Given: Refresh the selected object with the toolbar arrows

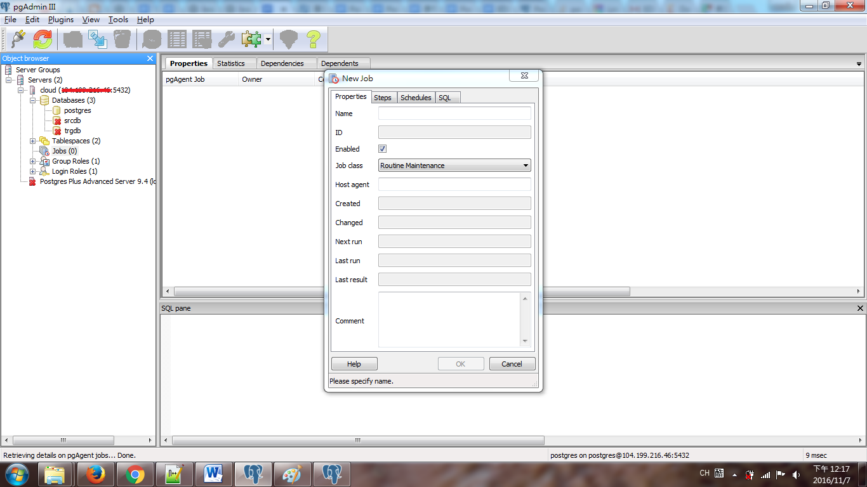Looking at the screenshot, I should point(43,39).
